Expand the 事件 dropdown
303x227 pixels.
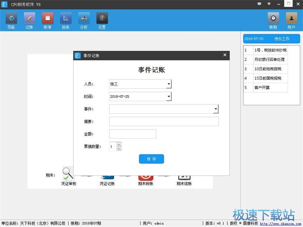click(x=216, y=109)
